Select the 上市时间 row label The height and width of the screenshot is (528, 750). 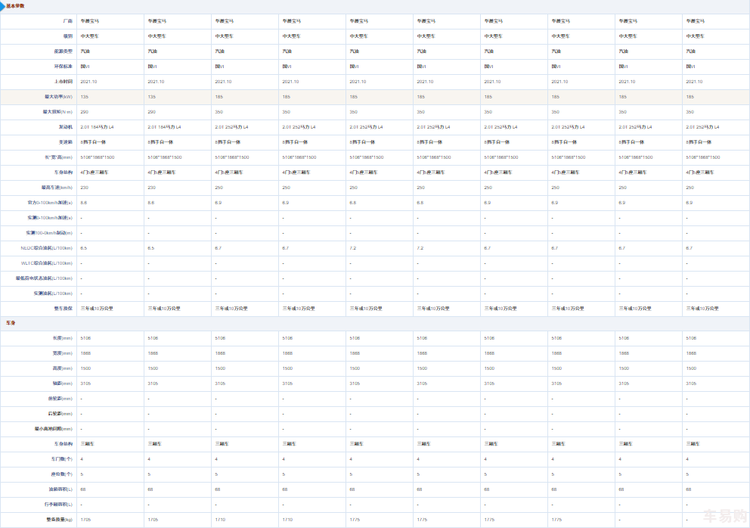[x=64, y=82]
